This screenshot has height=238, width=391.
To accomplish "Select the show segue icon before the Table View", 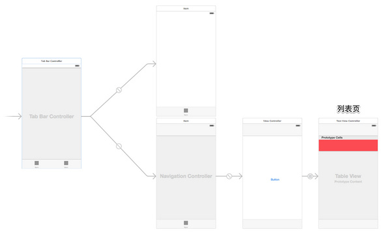I will [310, 176].
